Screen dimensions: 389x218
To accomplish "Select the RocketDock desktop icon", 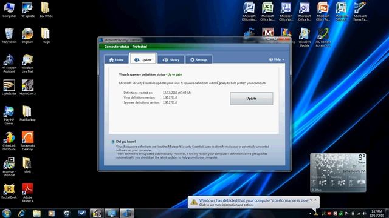I will 9,191.
